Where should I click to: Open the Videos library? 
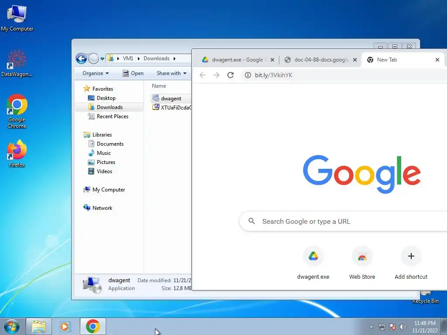click(x=100, y=171)
